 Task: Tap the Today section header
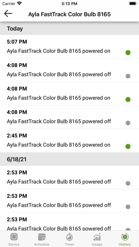click(69, 28)
